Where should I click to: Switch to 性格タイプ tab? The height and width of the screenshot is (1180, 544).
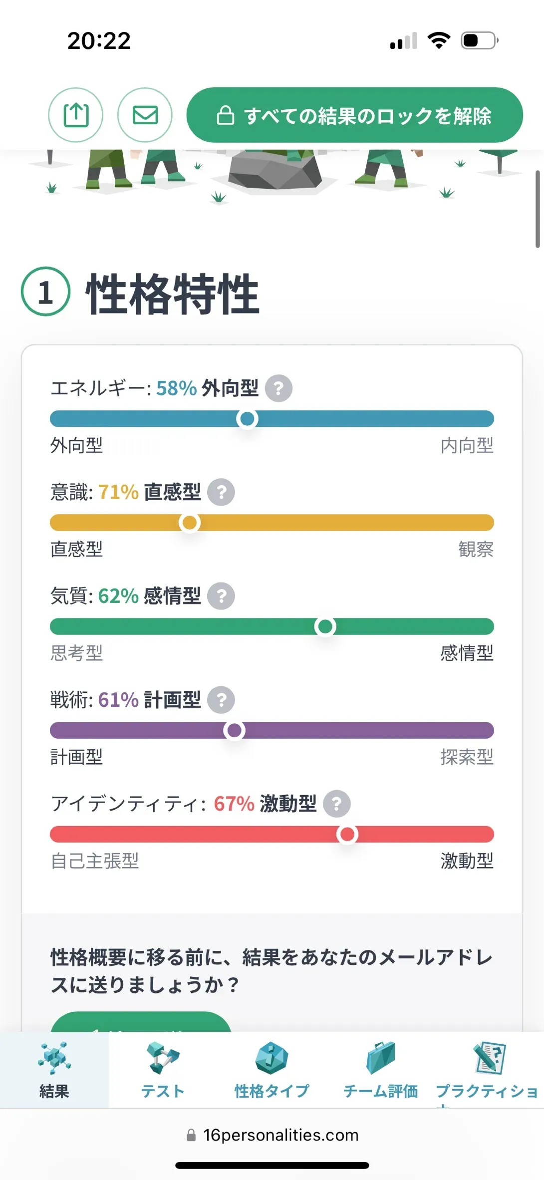(x=272, y=1070)
